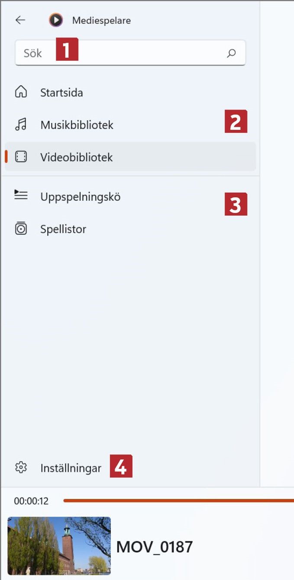Select the Videobibliotek entry
The image size is (294, 580).
130,157
